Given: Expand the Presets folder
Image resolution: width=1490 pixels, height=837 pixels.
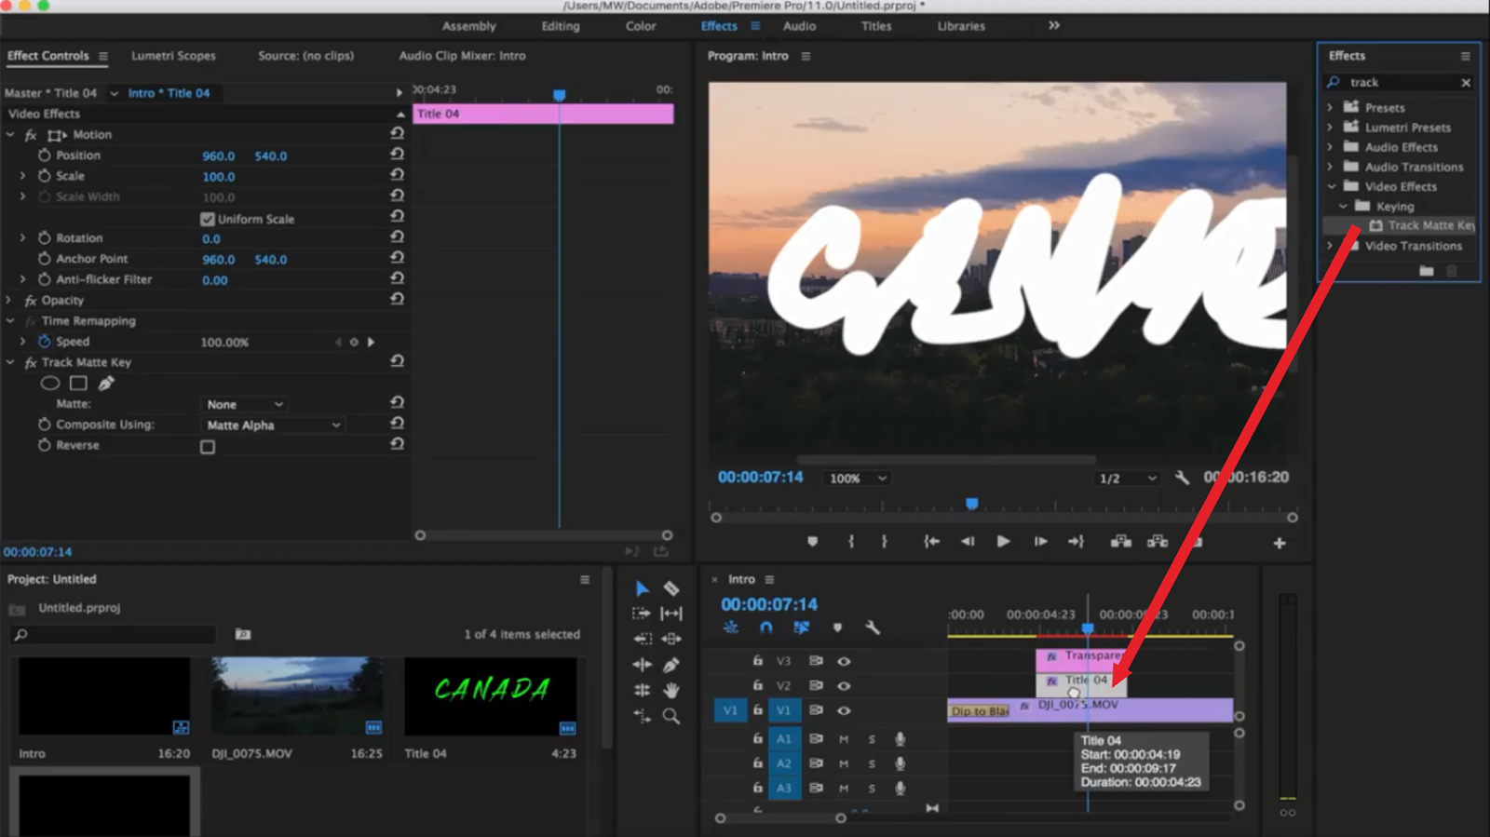Looking at the screenshot, I should [1330, 108].
